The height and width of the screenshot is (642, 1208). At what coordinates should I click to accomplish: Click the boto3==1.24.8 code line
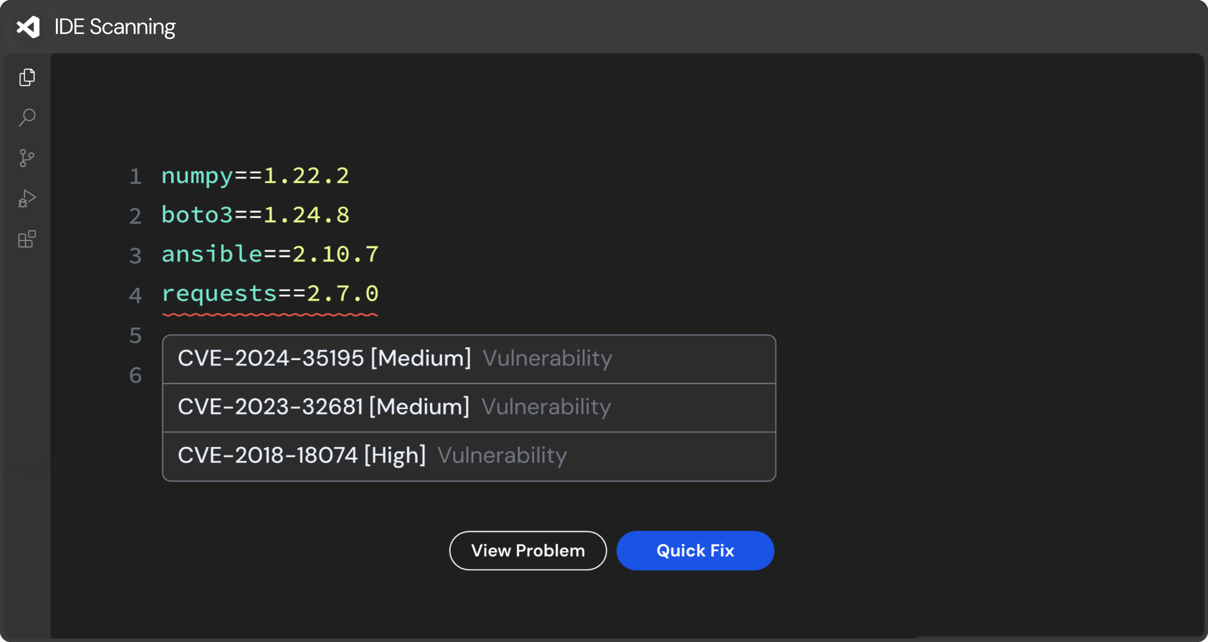pos(255,215)
